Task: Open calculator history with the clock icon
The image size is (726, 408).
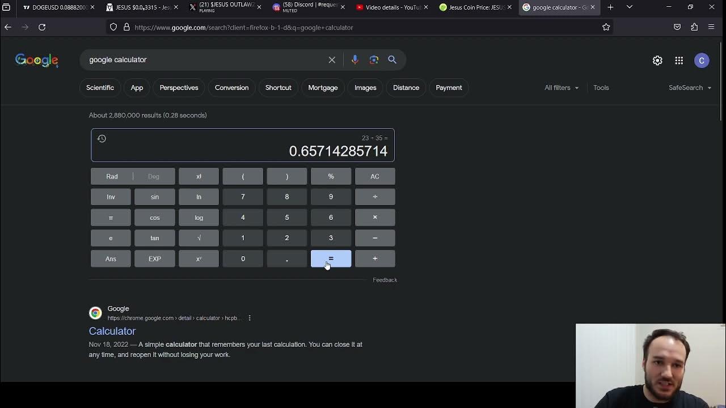Action: coord(102,138)
